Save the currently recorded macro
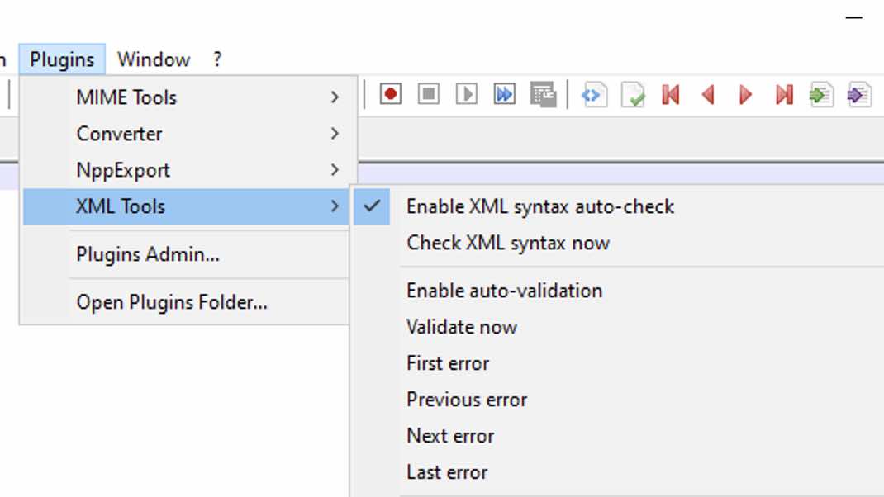This screenshot has height=497, width=884. click(543, 94)
